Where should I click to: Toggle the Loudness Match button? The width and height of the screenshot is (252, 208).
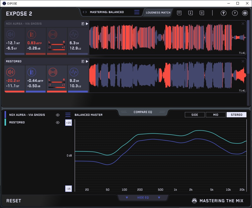pos(158,12)
